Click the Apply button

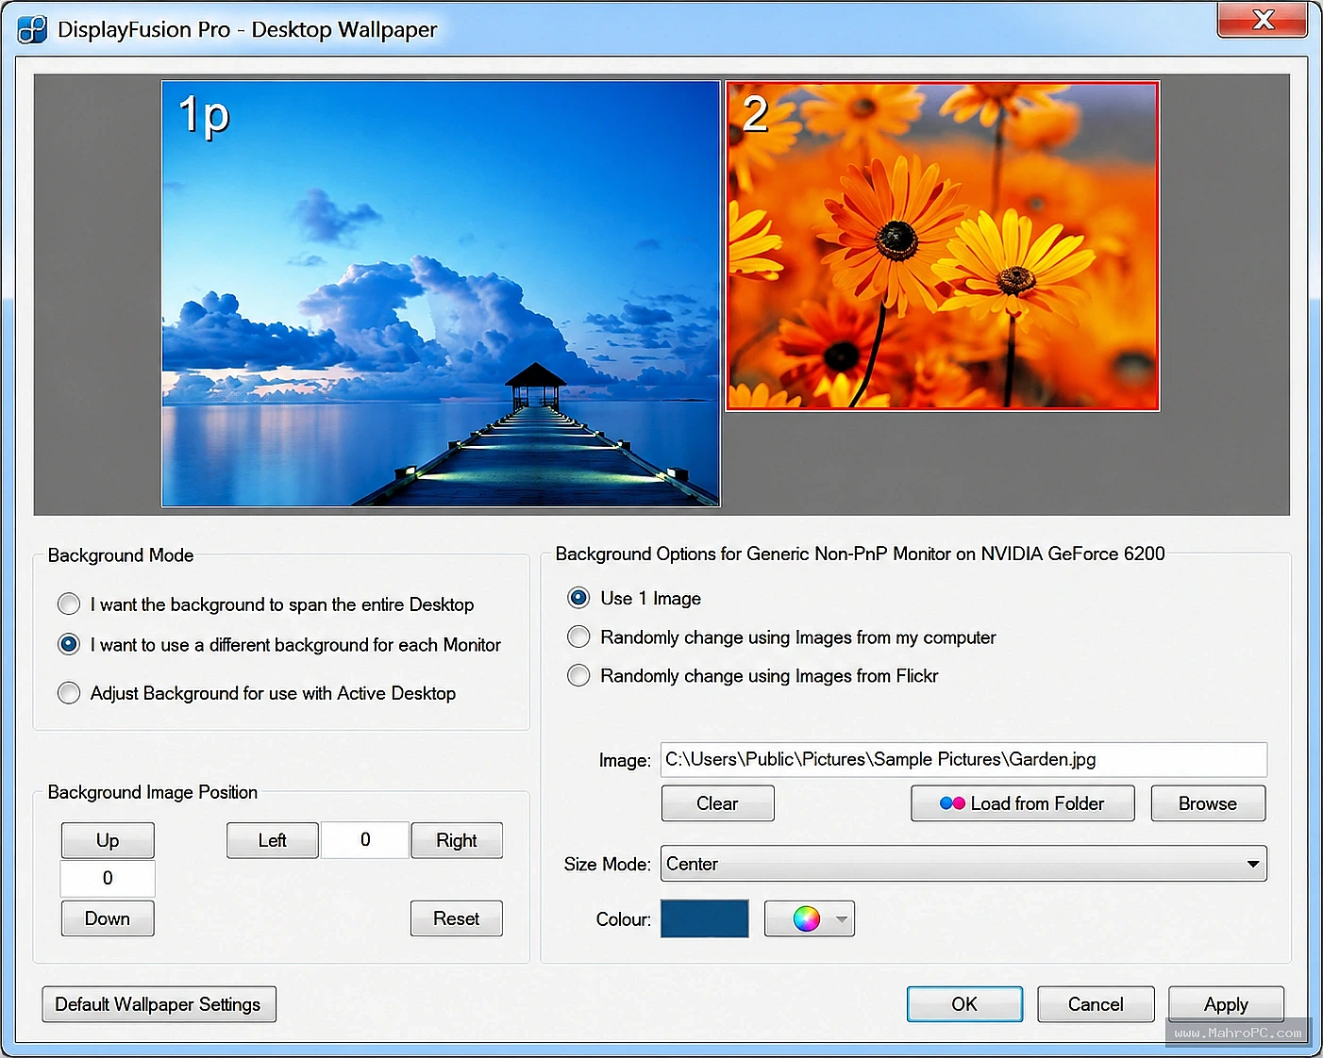(1226, 1004)
